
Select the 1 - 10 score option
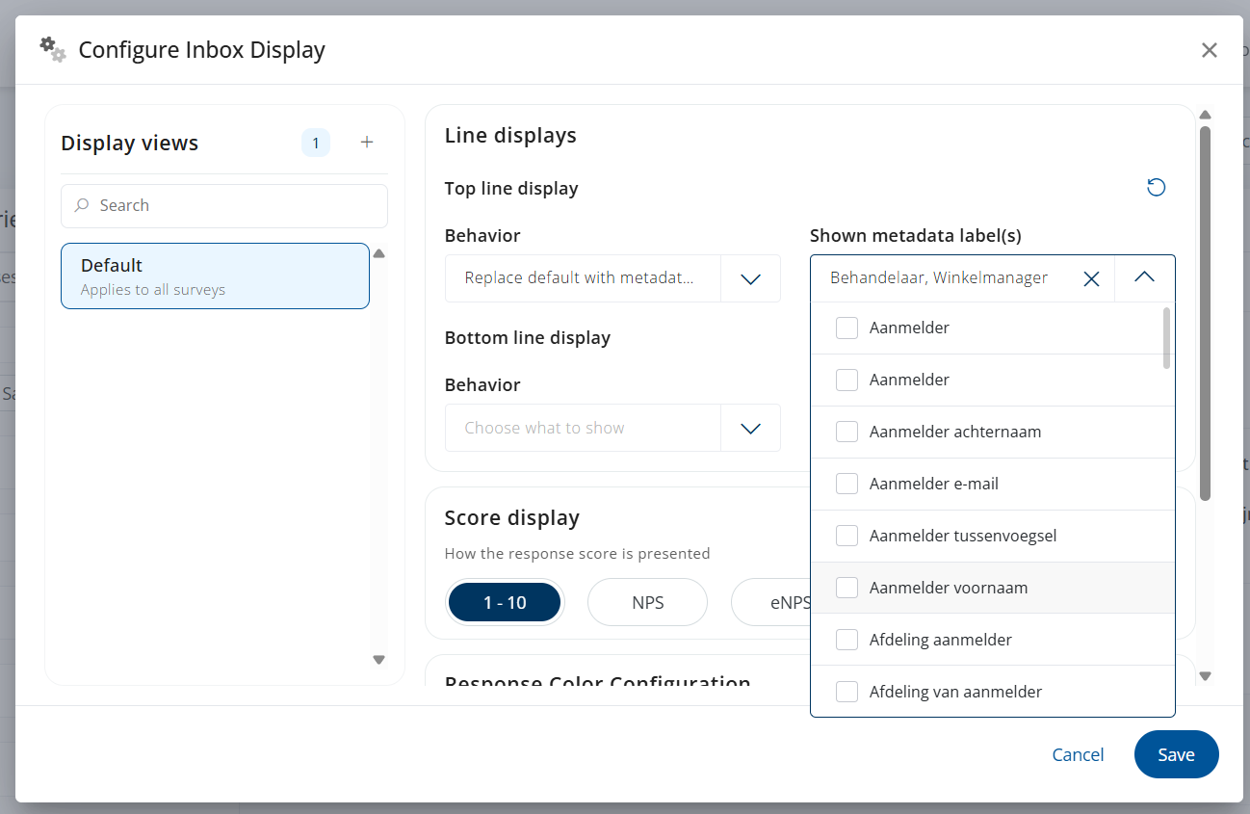tap(505, 603)
